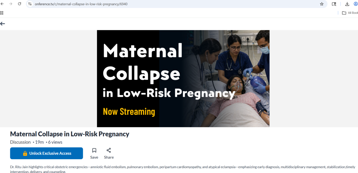Click the browser back arrow
Screen dimensions: 358x173
2,4
